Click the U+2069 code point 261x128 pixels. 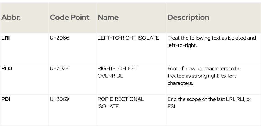click(59, 99)
